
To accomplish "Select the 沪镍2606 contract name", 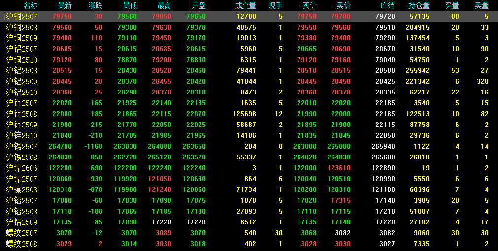I will (x=22, y=168).
